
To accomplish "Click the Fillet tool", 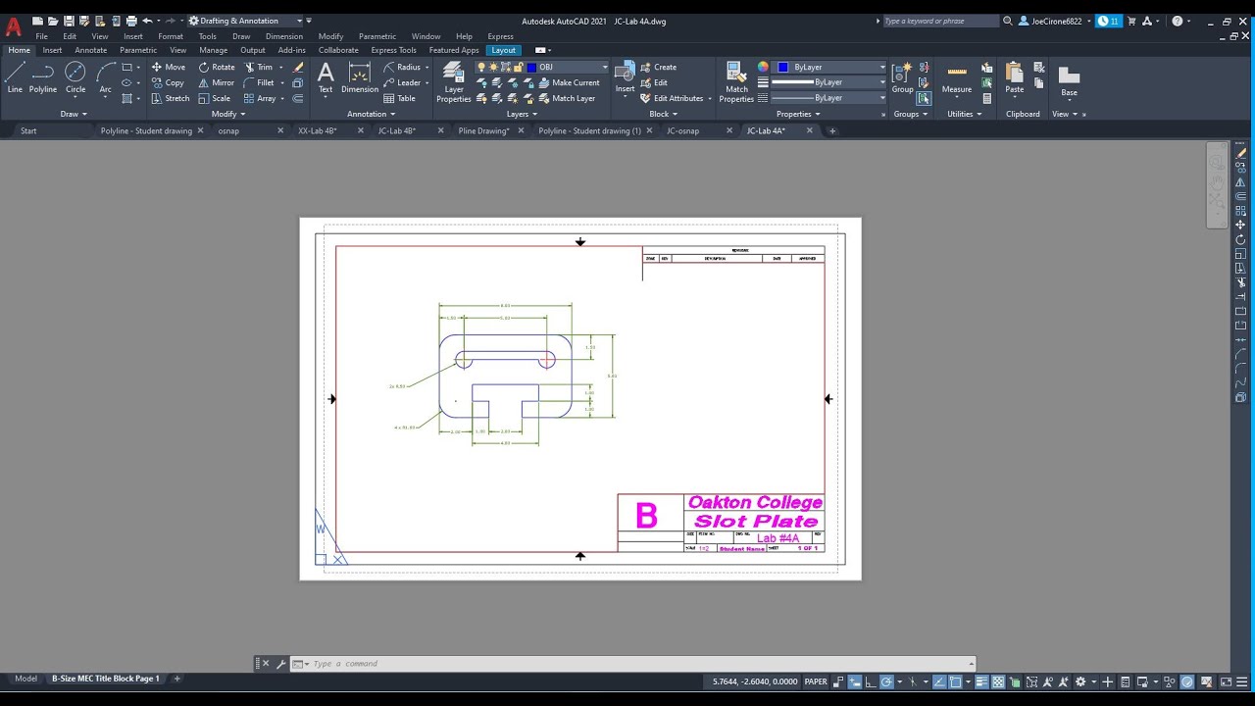I will (259, 83).
